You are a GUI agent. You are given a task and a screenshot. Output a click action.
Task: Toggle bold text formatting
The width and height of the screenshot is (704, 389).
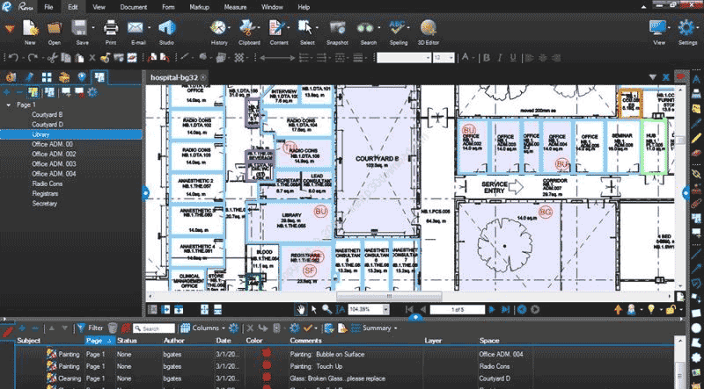485,58
